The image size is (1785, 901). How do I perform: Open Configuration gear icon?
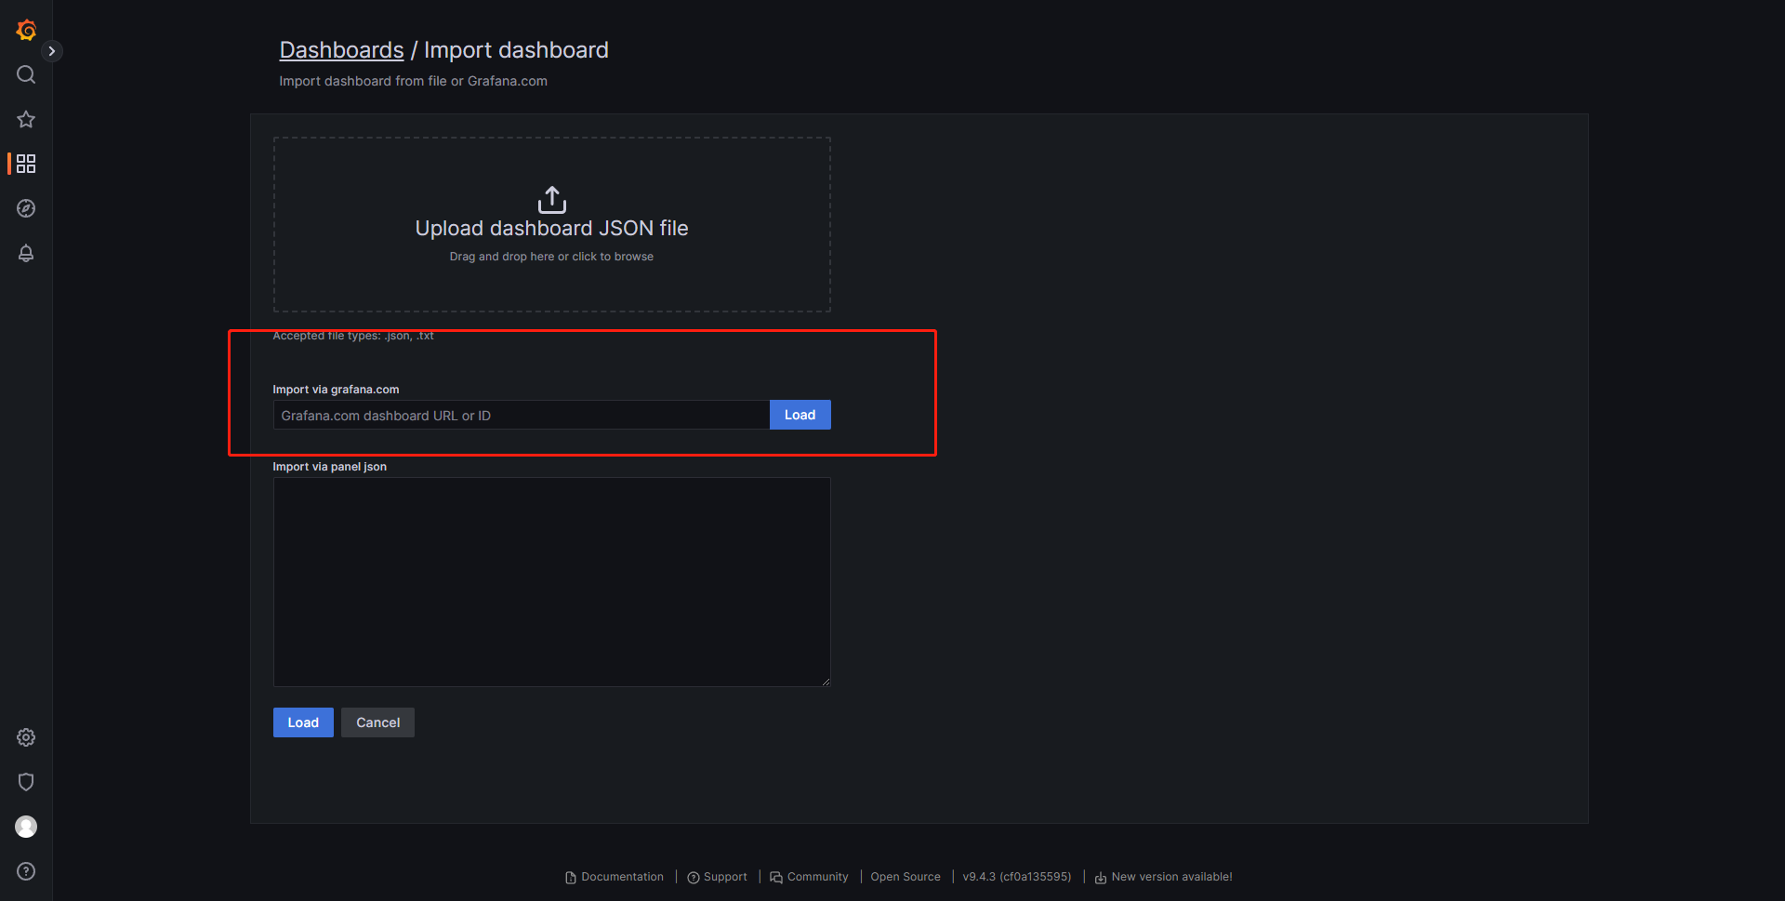pos(26,737)
